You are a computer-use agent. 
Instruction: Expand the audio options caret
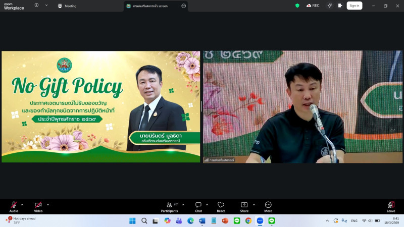[22, 204]
